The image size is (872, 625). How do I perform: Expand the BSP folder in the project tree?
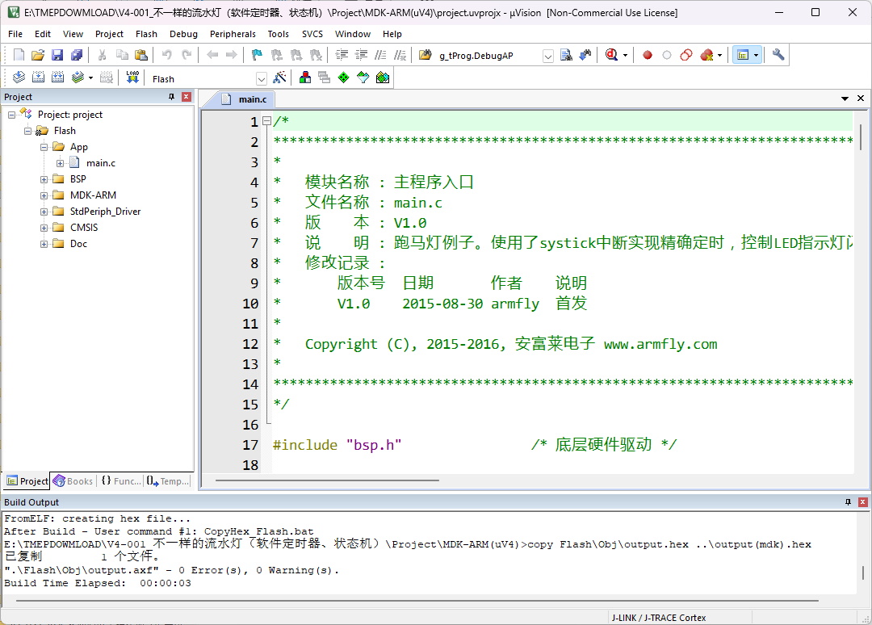tap(44, 179)
